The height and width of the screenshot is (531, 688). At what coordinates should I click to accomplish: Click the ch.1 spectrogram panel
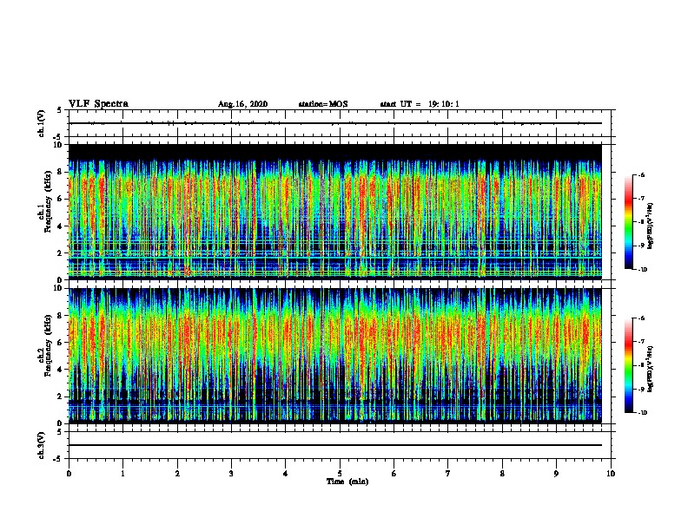click(335, 212)
